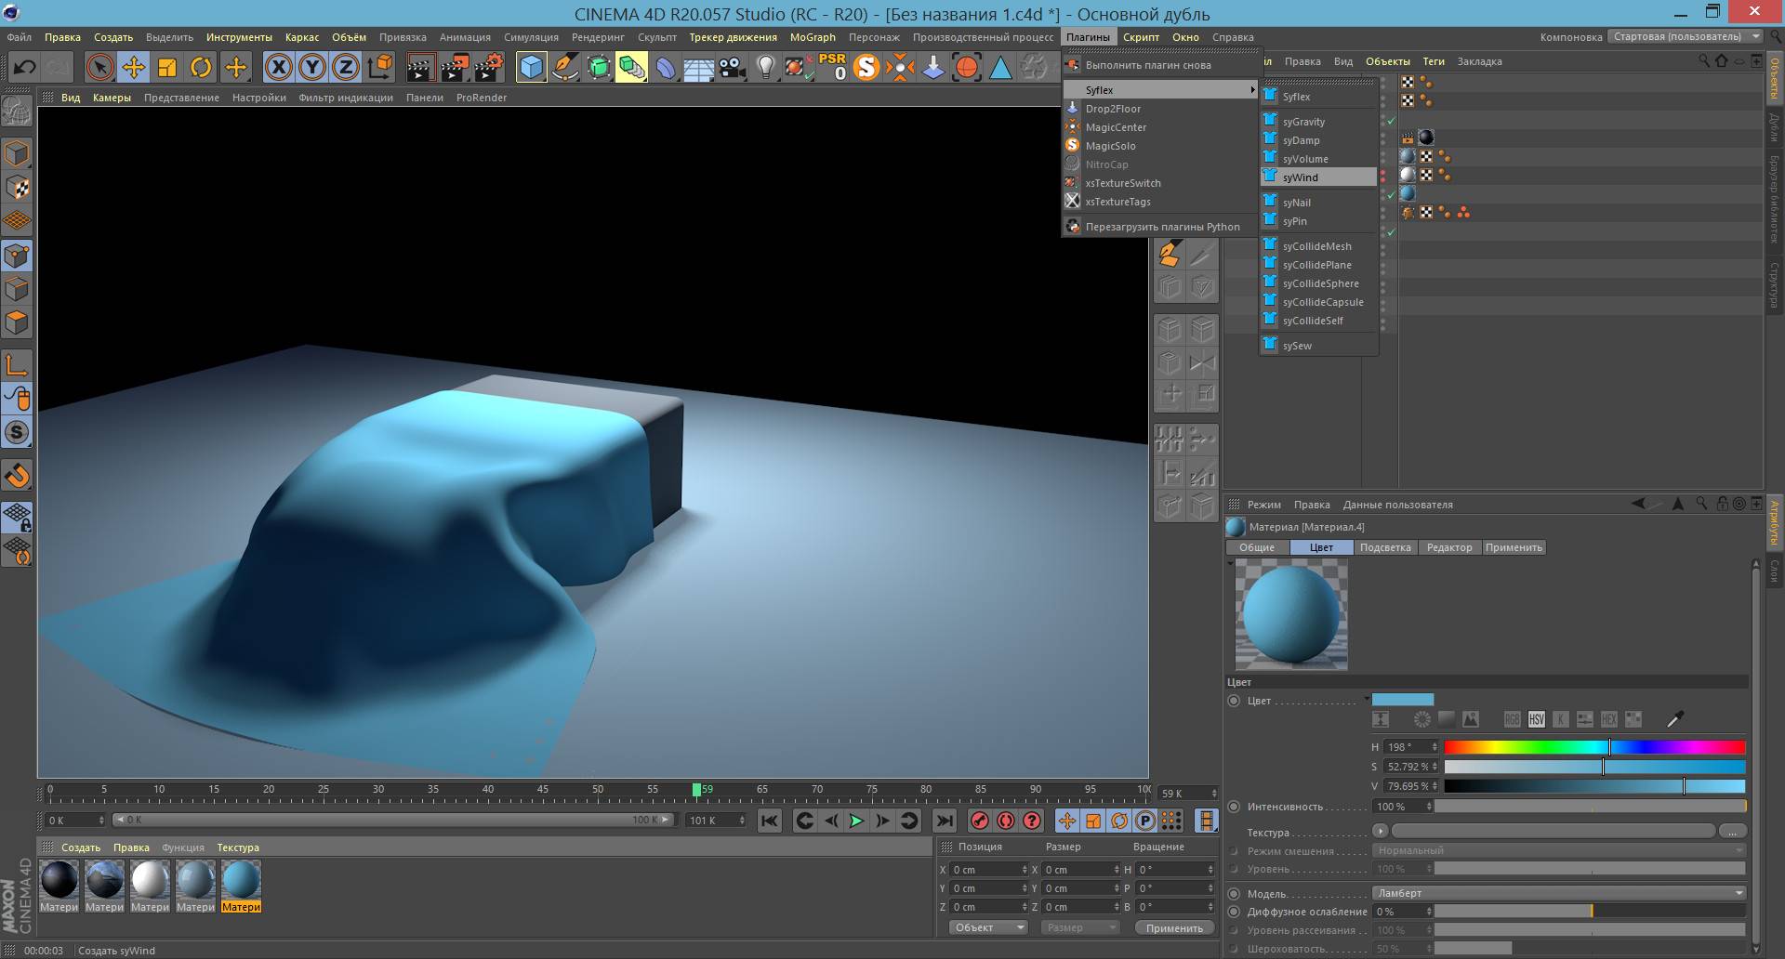Viewport: 1785px width, 959px height.
Task: Pick color with eyedropper icon
Action: (x=1674, y=719)
